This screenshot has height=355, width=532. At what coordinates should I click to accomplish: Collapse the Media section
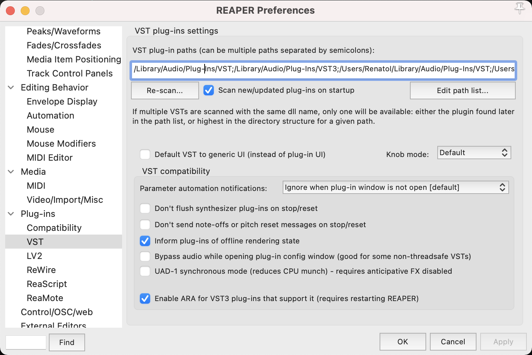[x=11, y=172]
